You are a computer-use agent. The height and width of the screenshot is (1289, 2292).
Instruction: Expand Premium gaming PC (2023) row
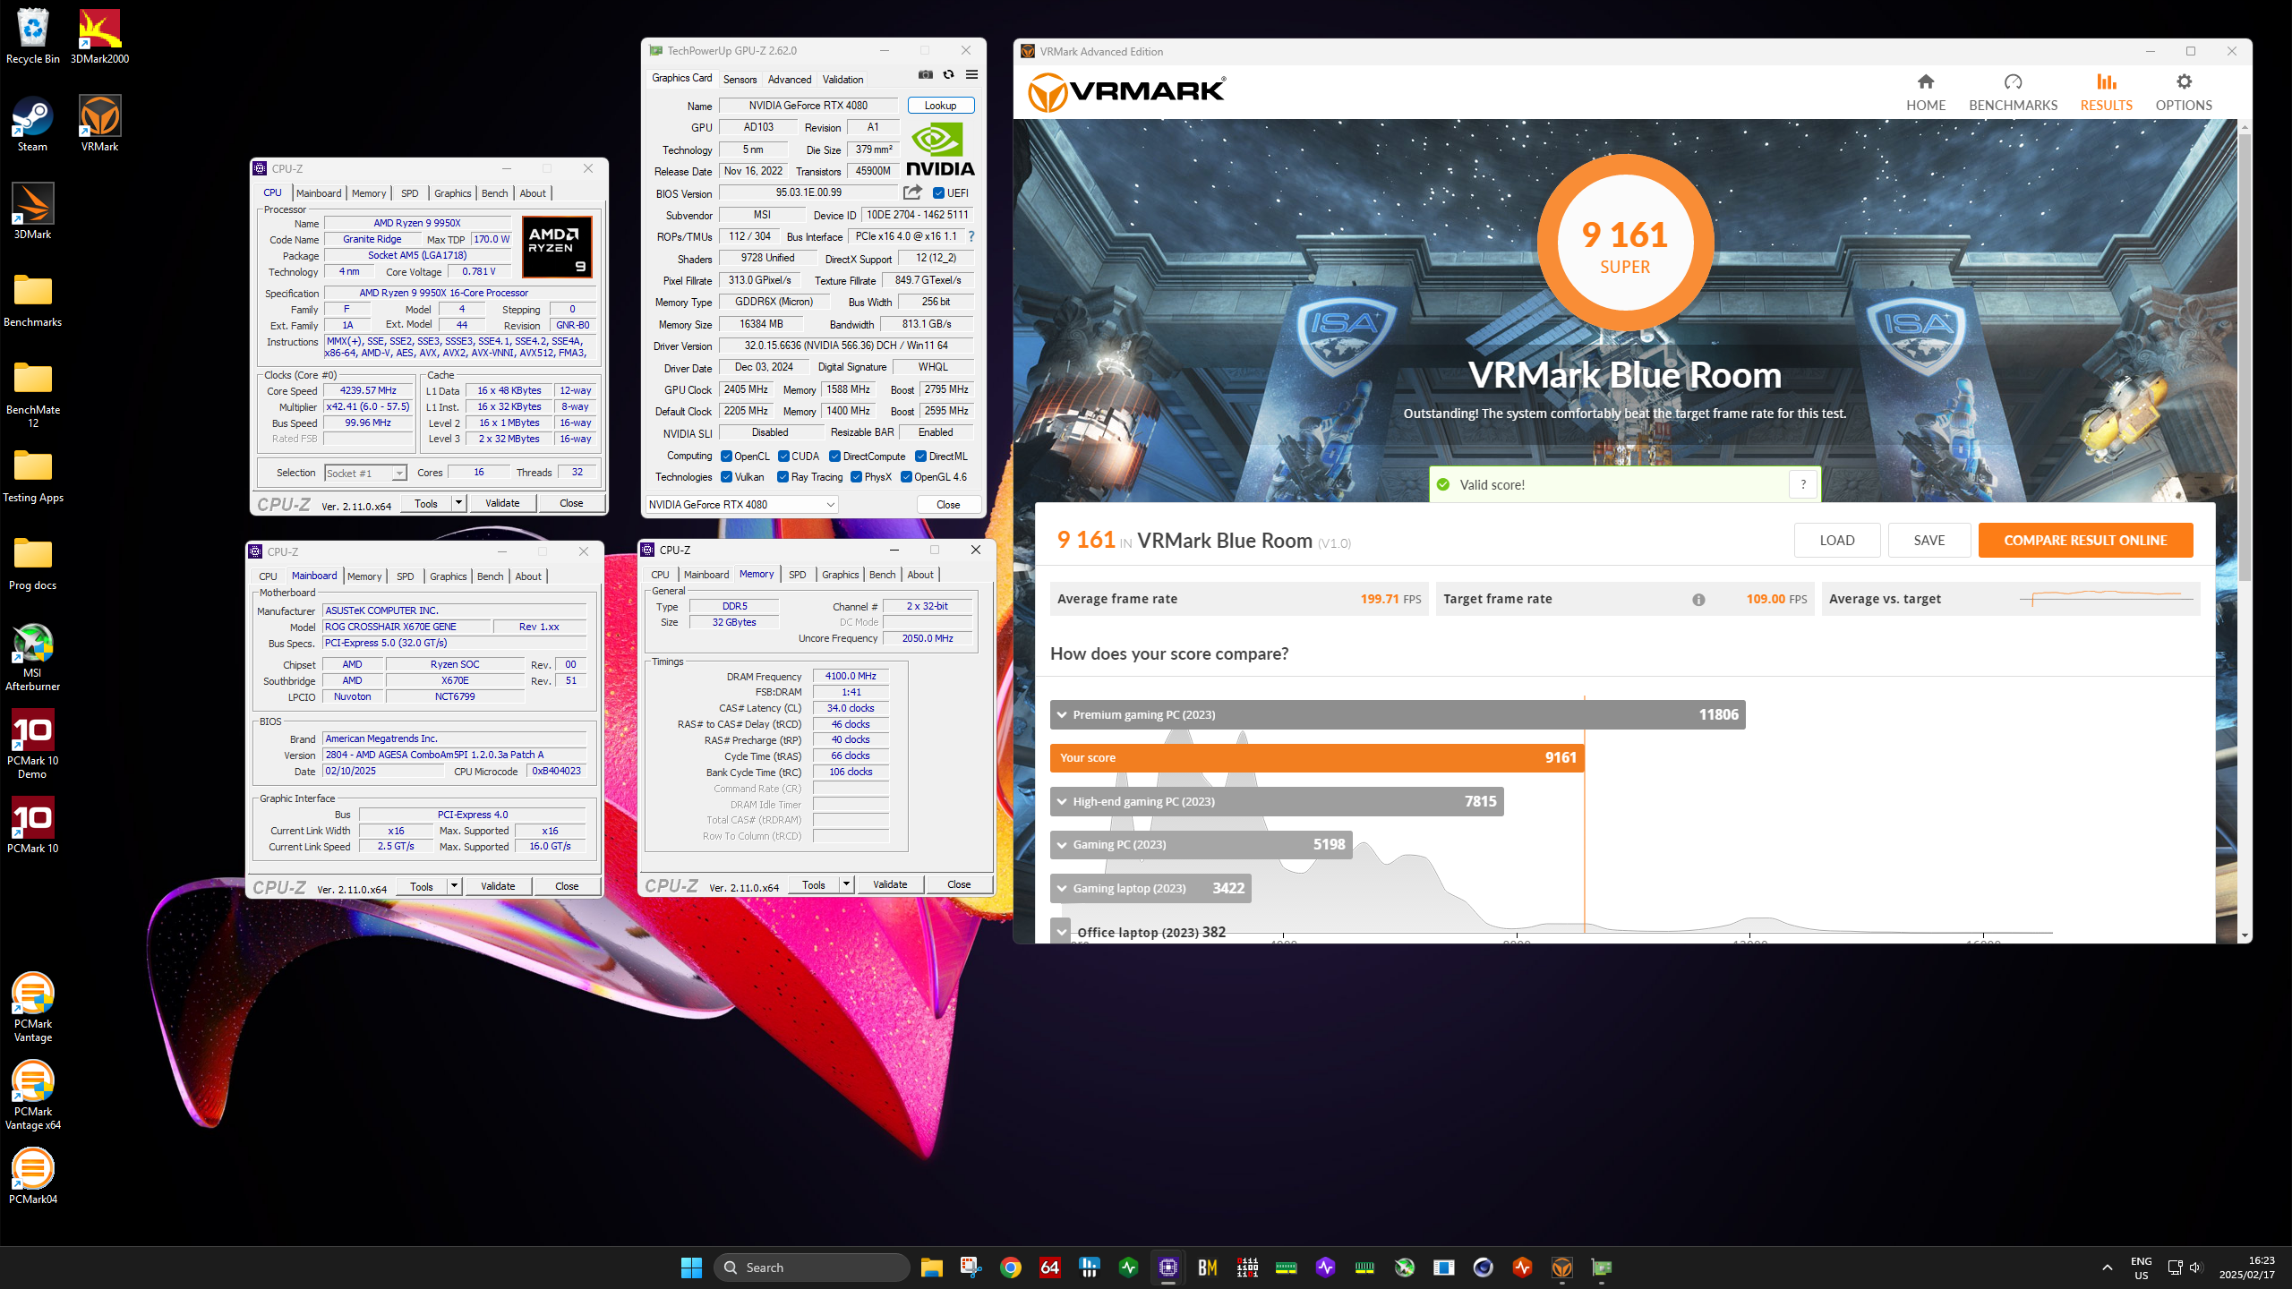(x=1398, y=714)
